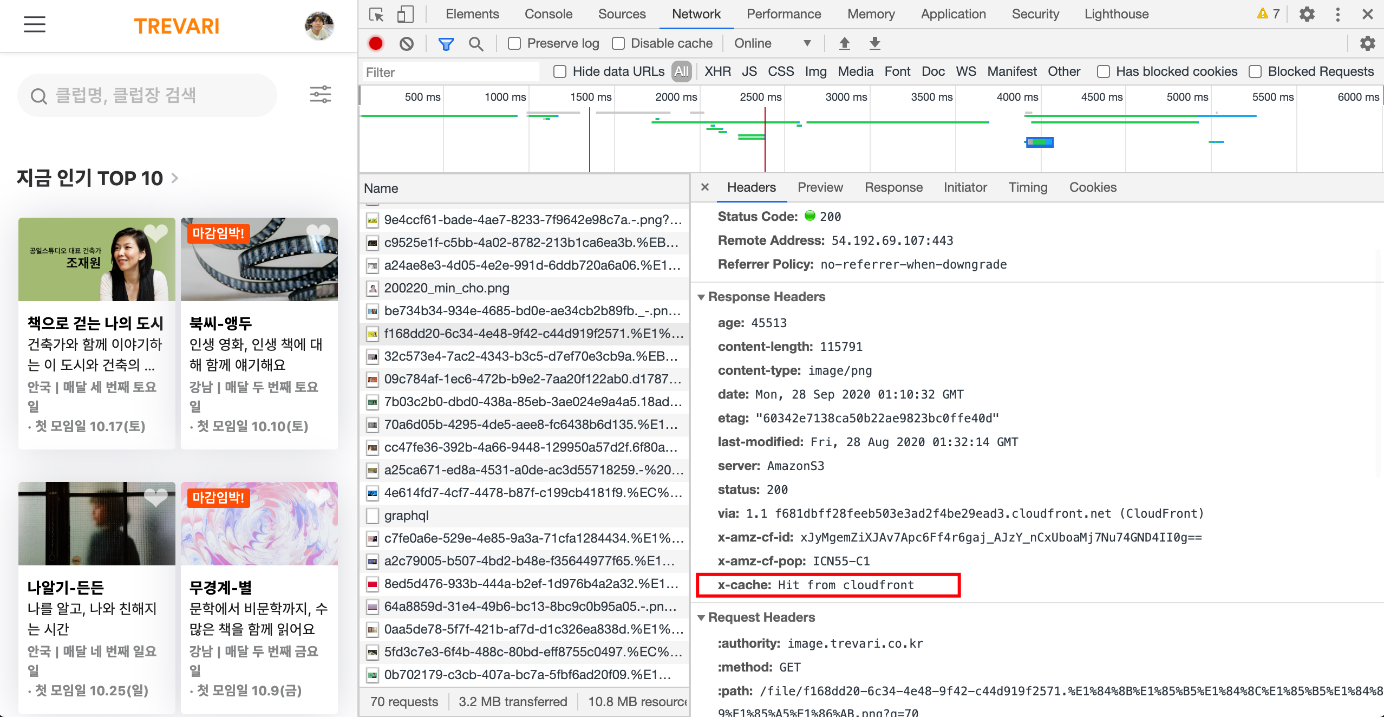Open network search with magnifier icon
1384x717 pixels.
pyautogui.click(x=476, y=43)
